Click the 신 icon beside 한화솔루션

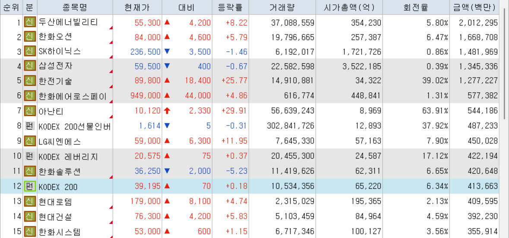click(x=30, y=171)
